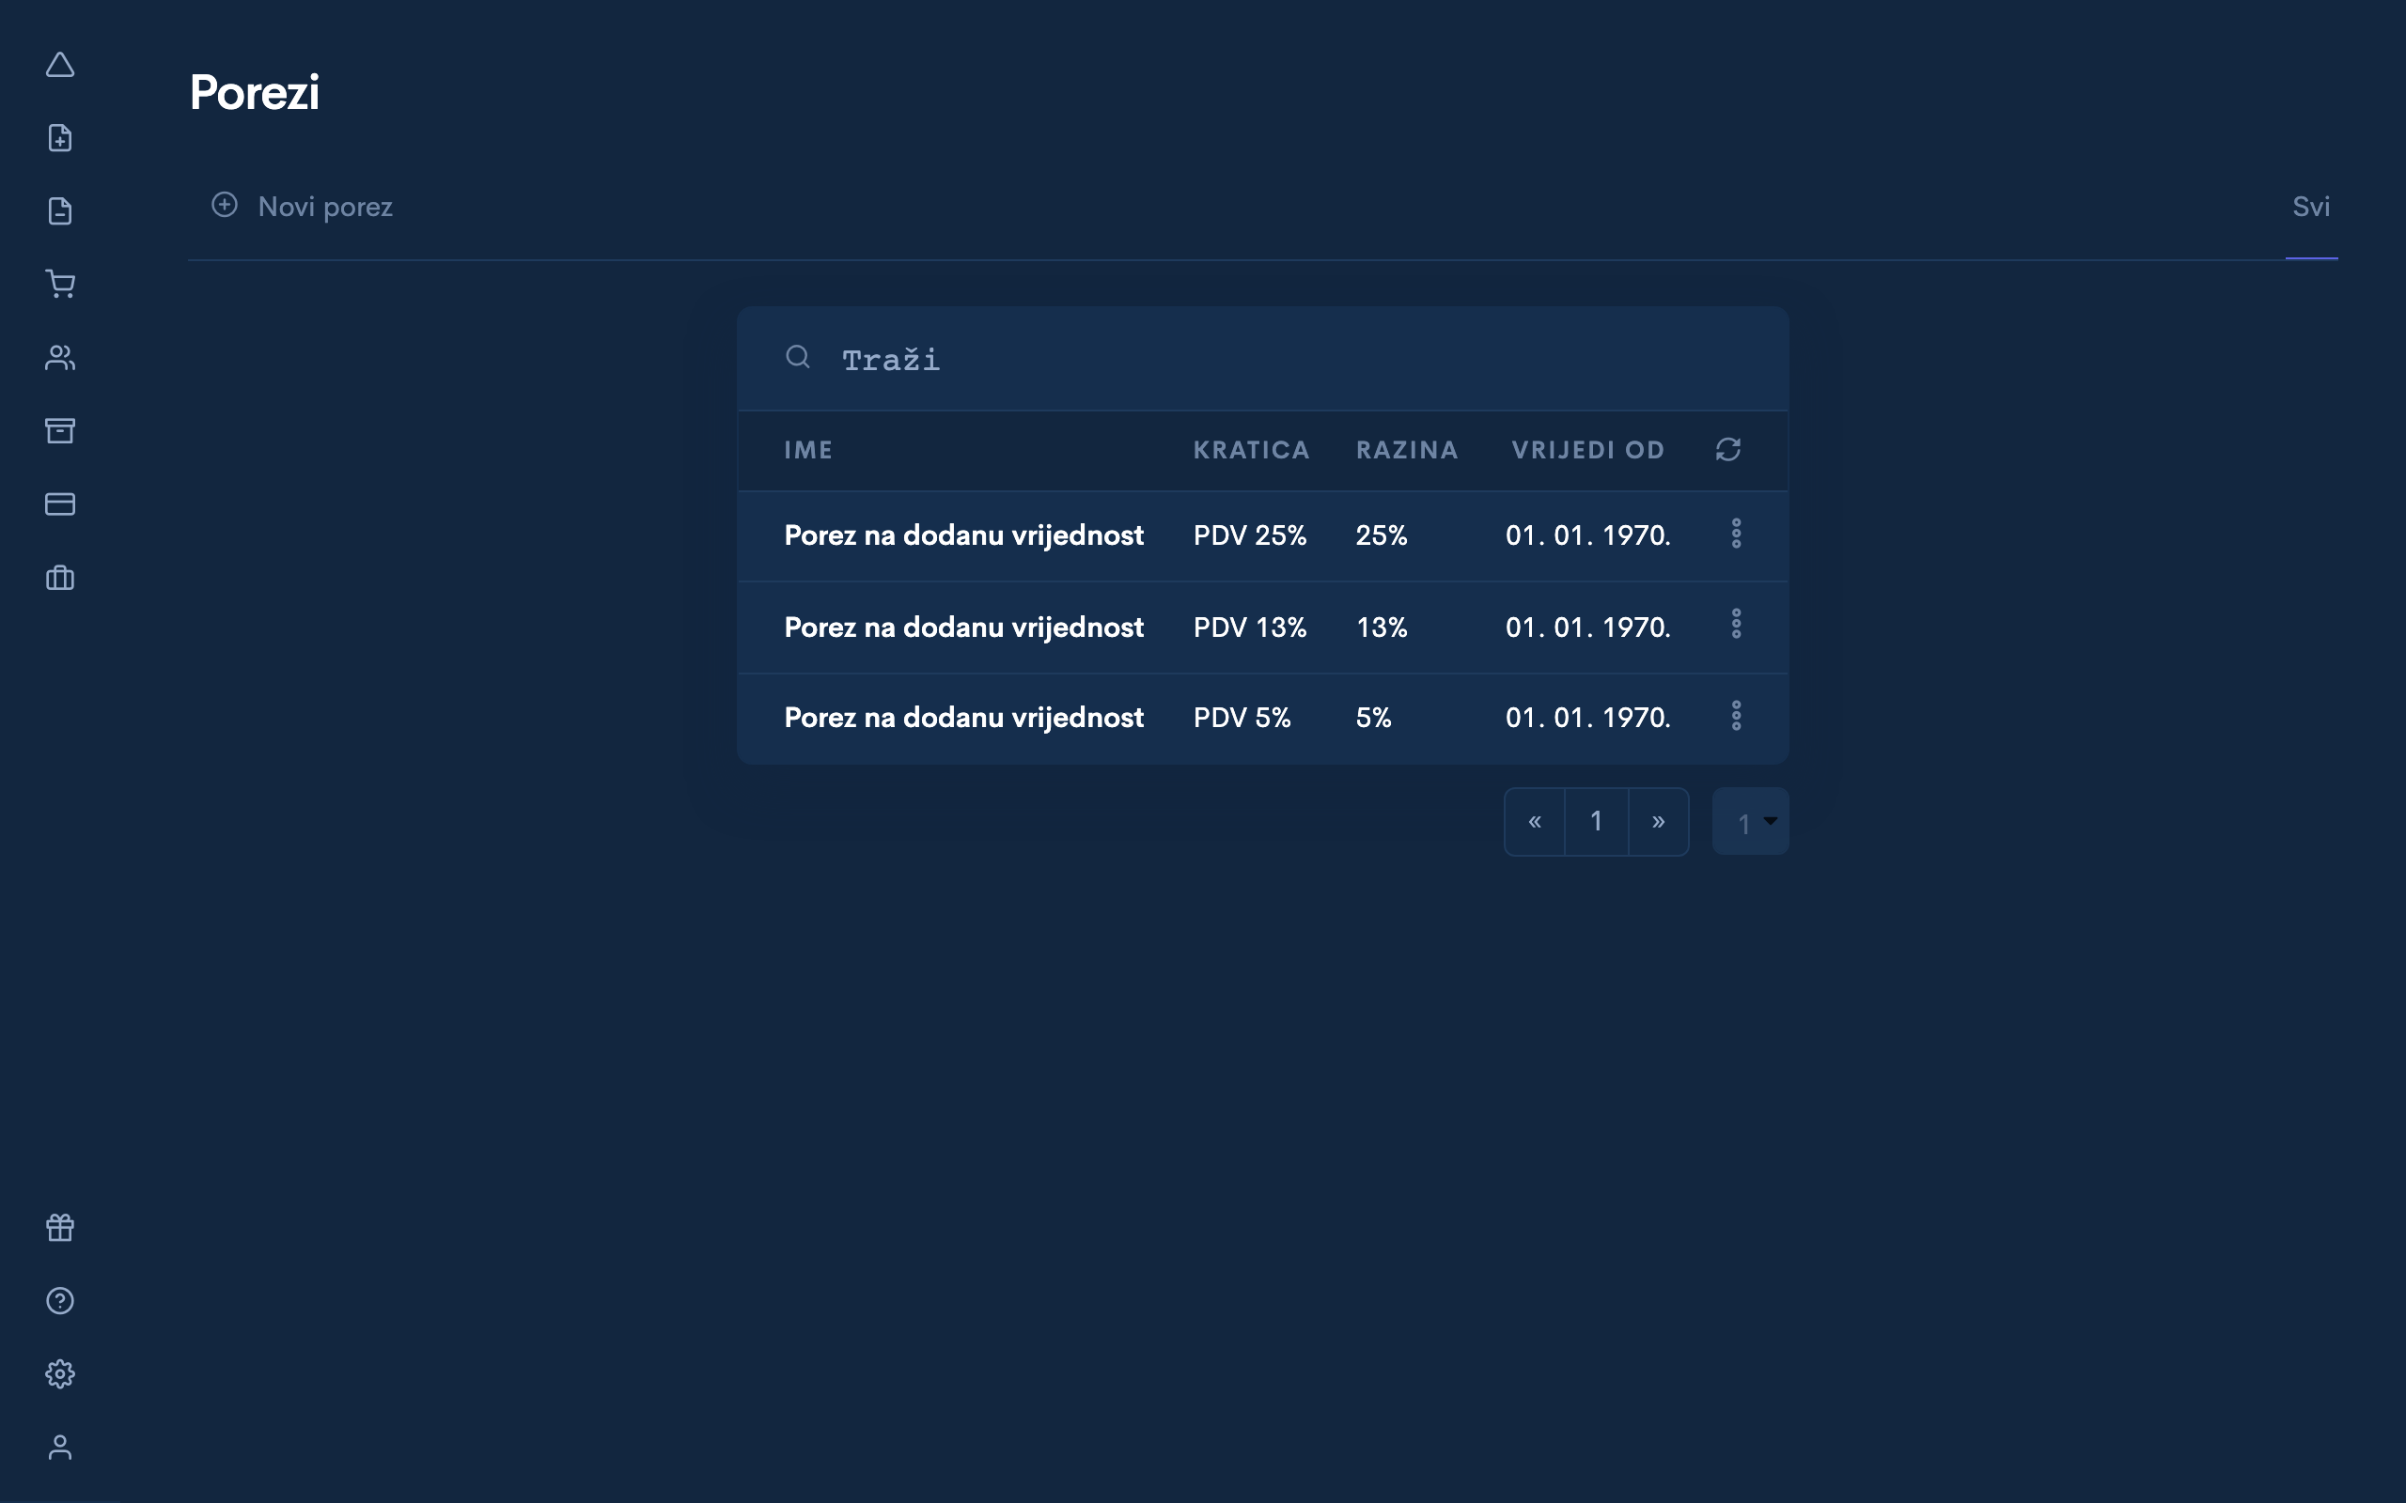Open the credit card sidebar icon
This screenshot has width=2406, height=1503.
(59, 504)
